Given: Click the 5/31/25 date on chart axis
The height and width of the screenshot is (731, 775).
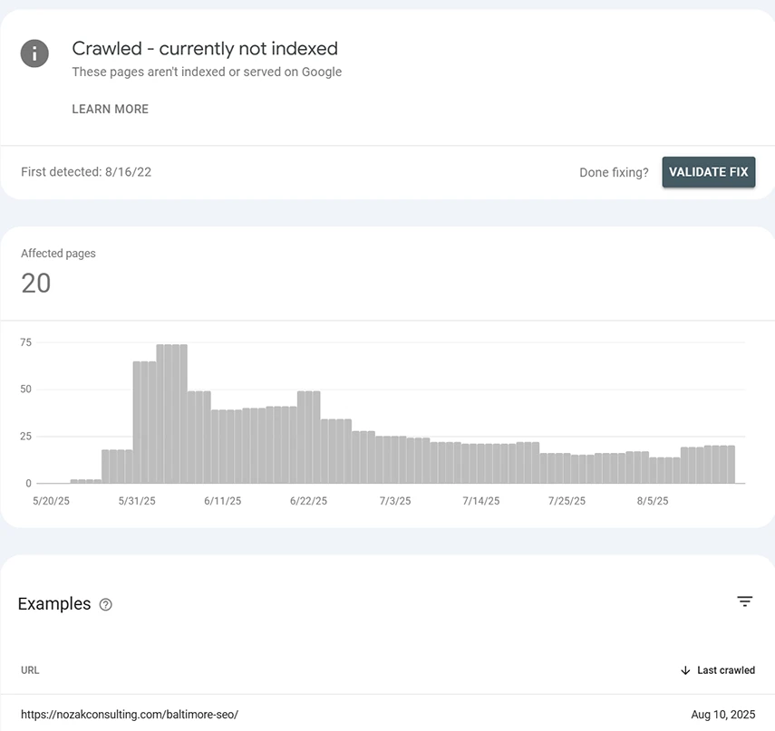Looking at the screenshot, I should click(137, 501).
